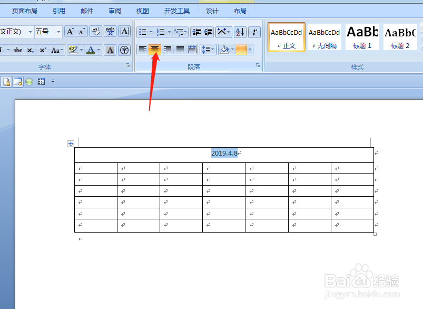Open the Enclose Characters 字 tool

[124, 50]
